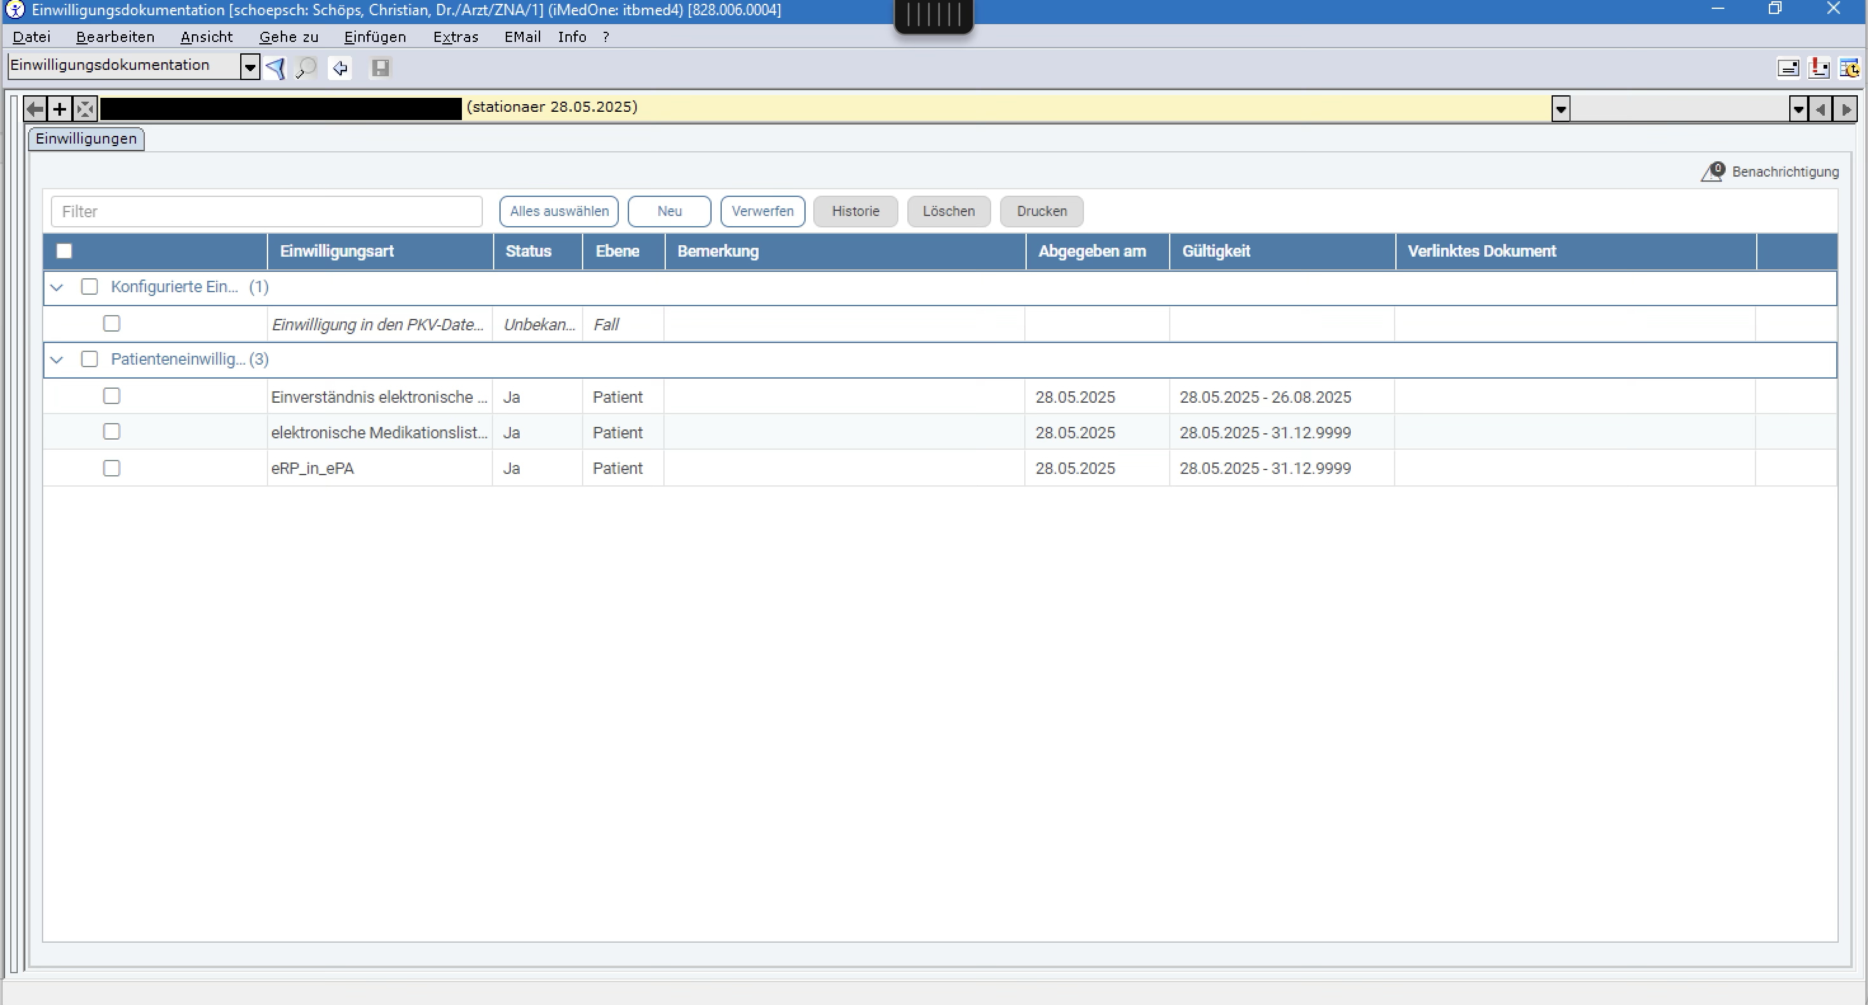Click the plus icon beside patient bar

click(60, 109)
